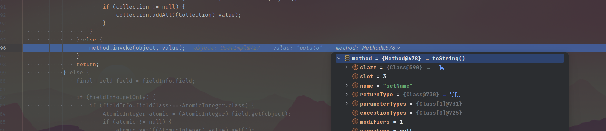The image size is (606, 131).
Task: Click method.invoke(object, value) on line 96
Action: pyautogui.click(x=137, y=48)
